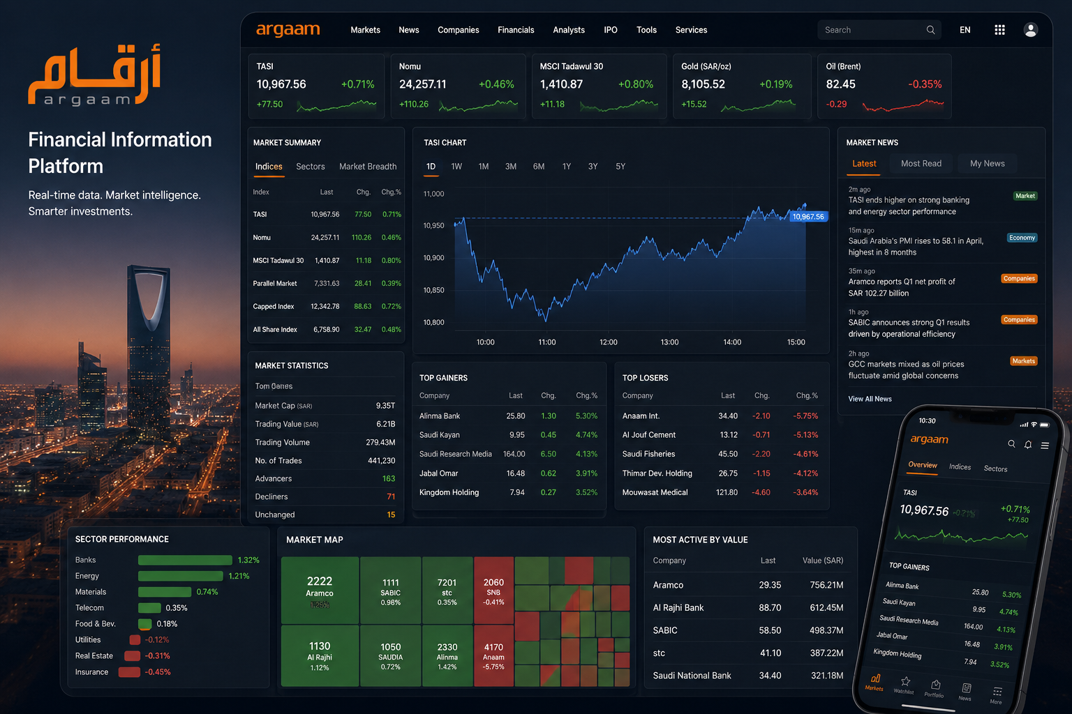Open the Markets menu in the top navigation
Screen dimensions: 1072x714
(365, 30)
